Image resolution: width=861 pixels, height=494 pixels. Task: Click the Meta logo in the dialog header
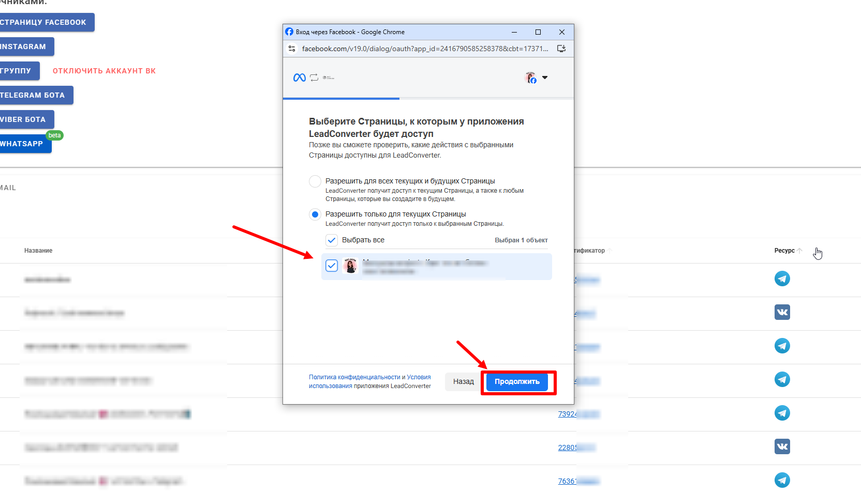point(299,78)
